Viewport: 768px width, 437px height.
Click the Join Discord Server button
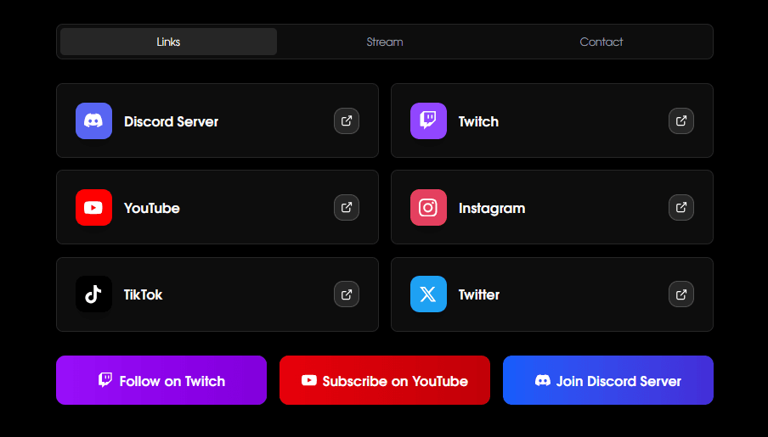pyautogui.click(x=607, y=380)
